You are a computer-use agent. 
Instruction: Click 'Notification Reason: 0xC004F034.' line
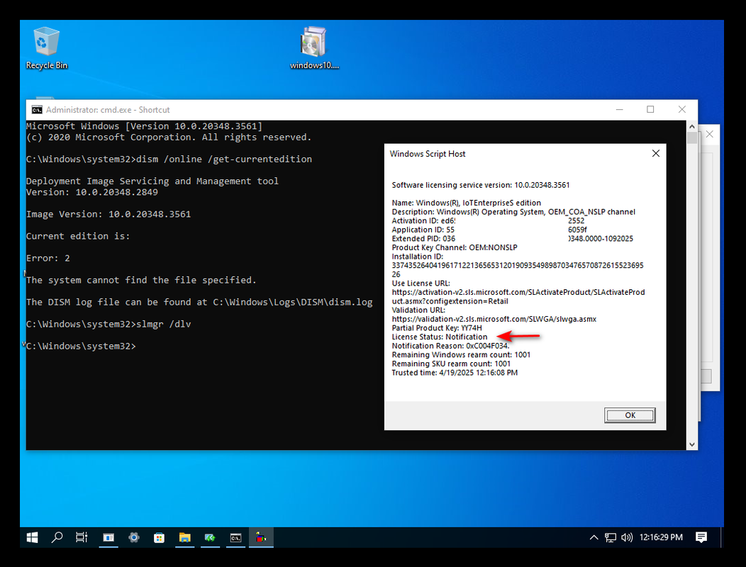[x=450, y=346]
